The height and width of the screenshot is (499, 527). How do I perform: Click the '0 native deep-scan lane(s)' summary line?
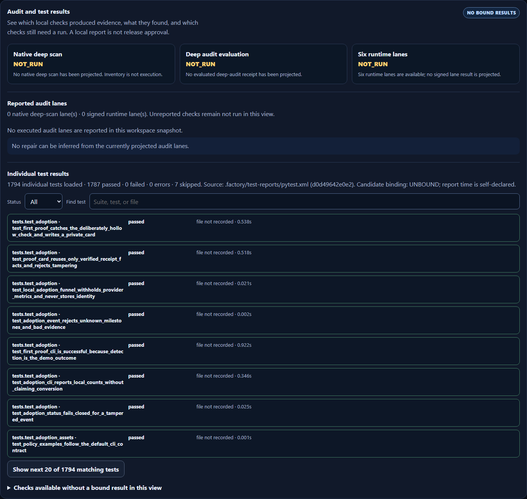141,114
